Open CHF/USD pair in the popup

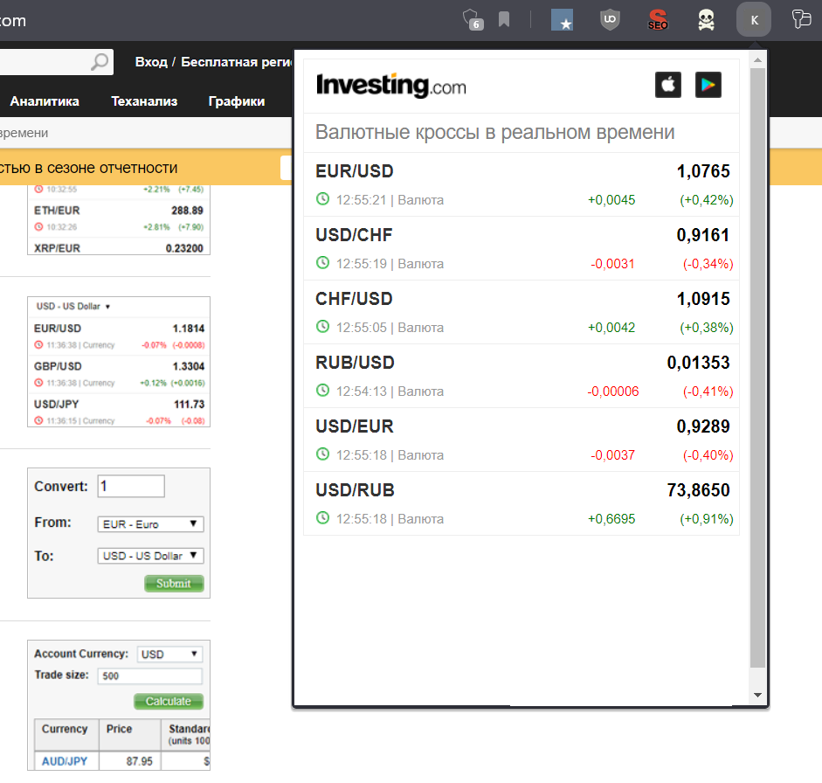coord(354,299)
